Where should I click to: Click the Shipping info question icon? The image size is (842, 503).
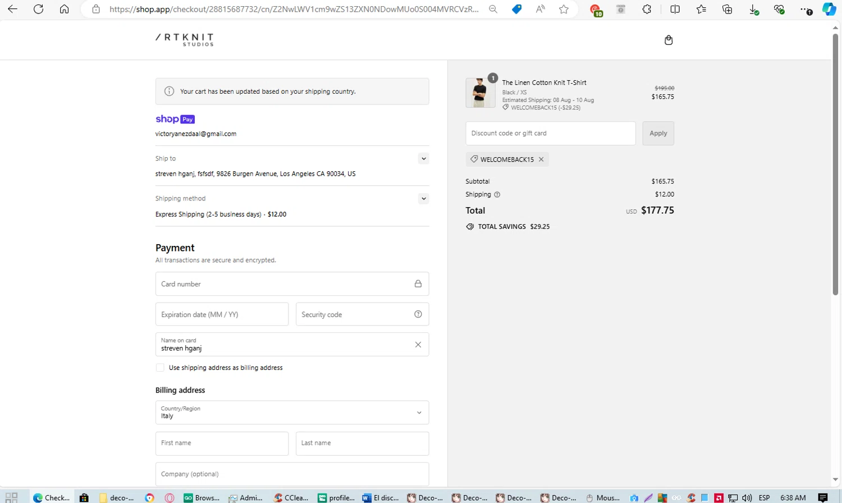pyautogui.click(x=497, y=194)
